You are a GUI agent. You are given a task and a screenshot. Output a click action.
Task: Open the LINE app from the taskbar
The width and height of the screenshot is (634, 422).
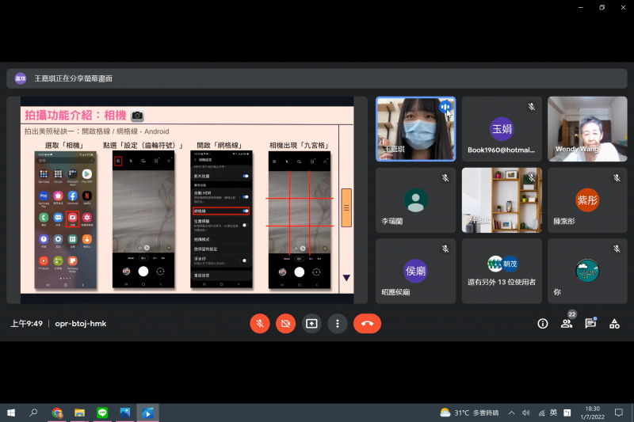102,412
